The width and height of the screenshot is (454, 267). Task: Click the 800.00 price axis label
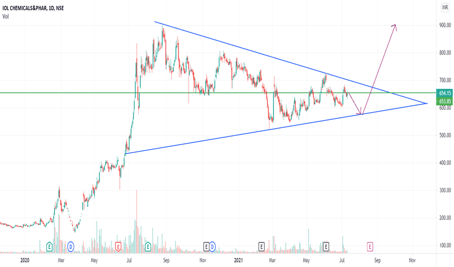pos(445,53)
